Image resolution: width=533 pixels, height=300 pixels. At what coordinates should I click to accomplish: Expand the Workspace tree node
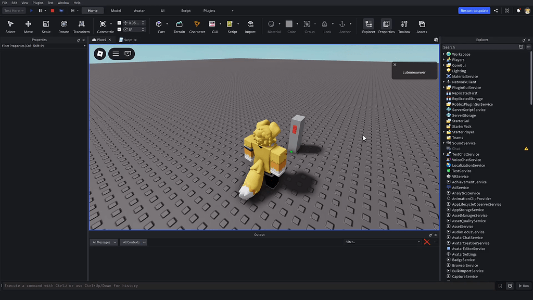pos(444,54)
